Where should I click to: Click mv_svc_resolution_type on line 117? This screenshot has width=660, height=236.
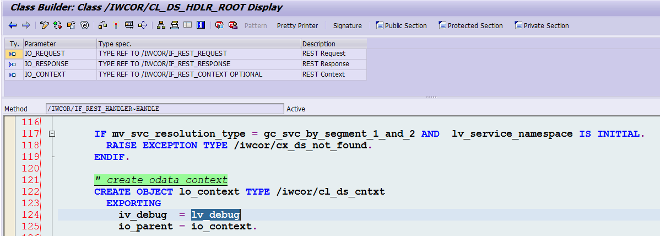click(x=178, y=134)
